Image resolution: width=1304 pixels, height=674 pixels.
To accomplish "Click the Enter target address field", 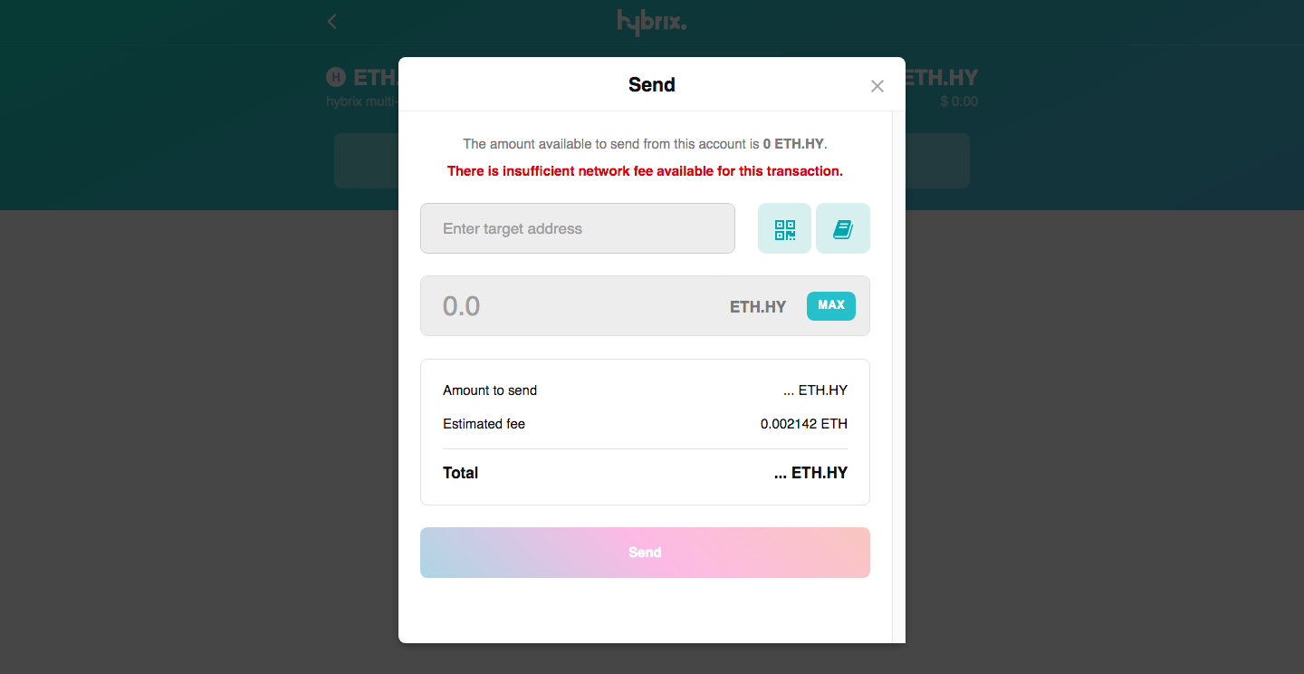I will pos(578,228).
